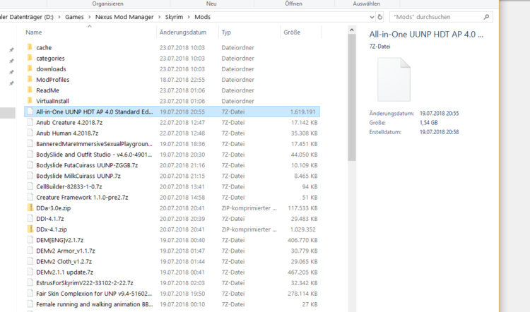Click the Organisieren ribbon group label
This screenshot has height=312, width=530.
click(108, 4)
